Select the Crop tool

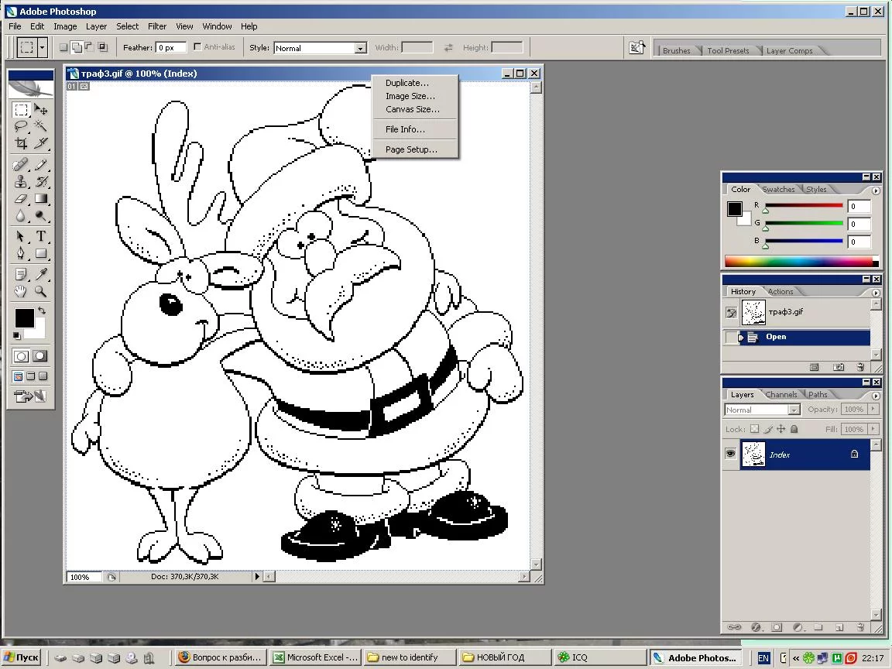(21, 144)
